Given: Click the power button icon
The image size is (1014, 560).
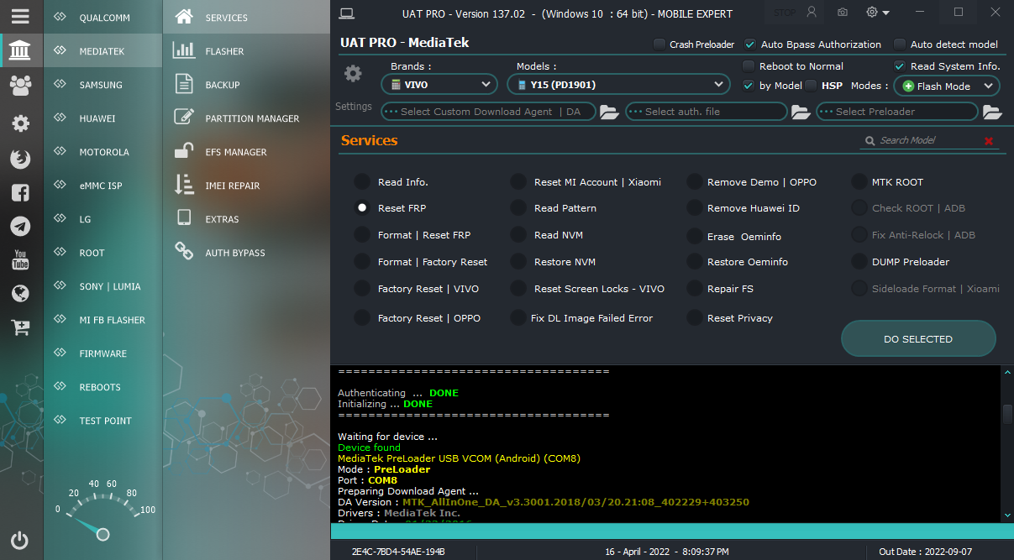Looking at the screenshot, I should 21,541.
